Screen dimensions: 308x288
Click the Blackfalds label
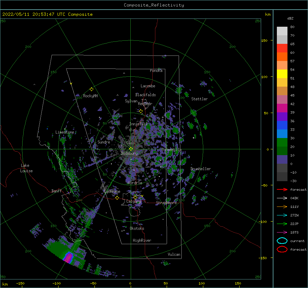(145, 95)
